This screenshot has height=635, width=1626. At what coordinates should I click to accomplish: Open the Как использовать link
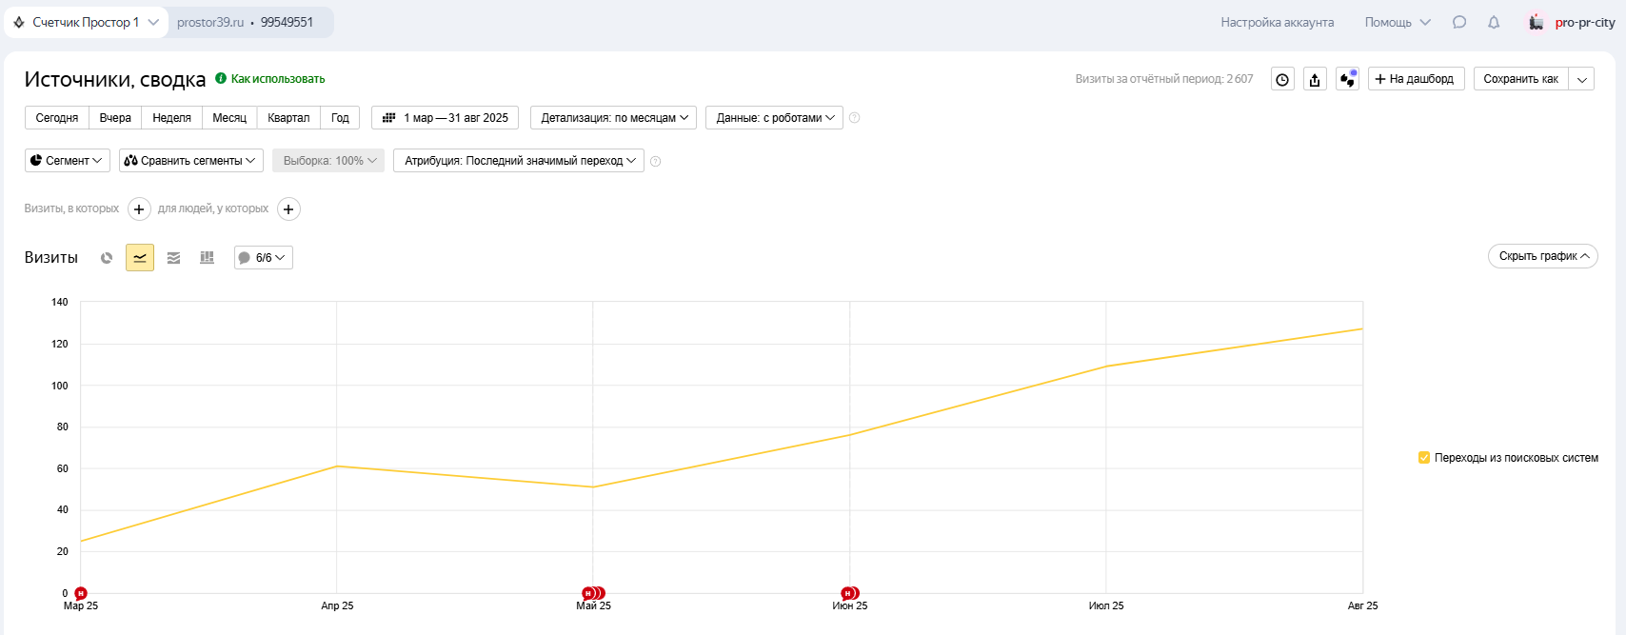(x=277, y=79)
